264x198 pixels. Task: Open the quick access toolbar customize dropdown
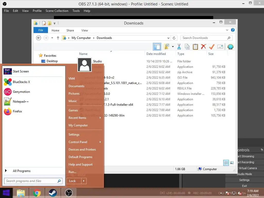coord(55,23)
